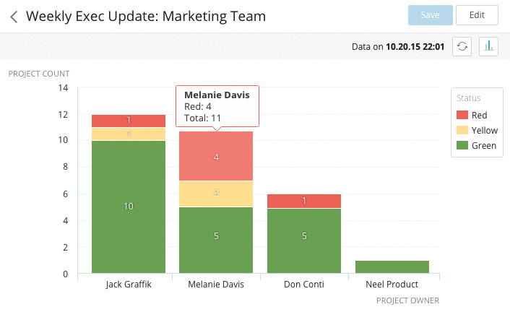Click Neel Product's green bar

pos(392,266)
